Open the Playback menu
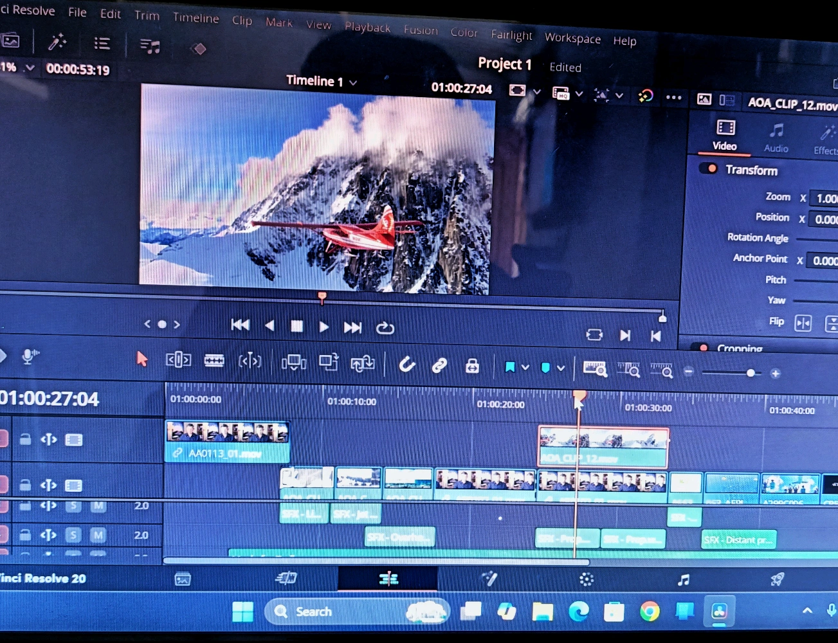 click(x=367, y=27)
